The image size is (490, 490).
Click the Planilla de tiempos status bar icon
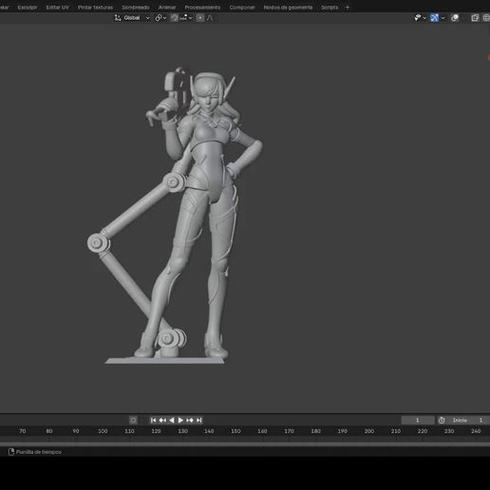click(x=11, y=452)
